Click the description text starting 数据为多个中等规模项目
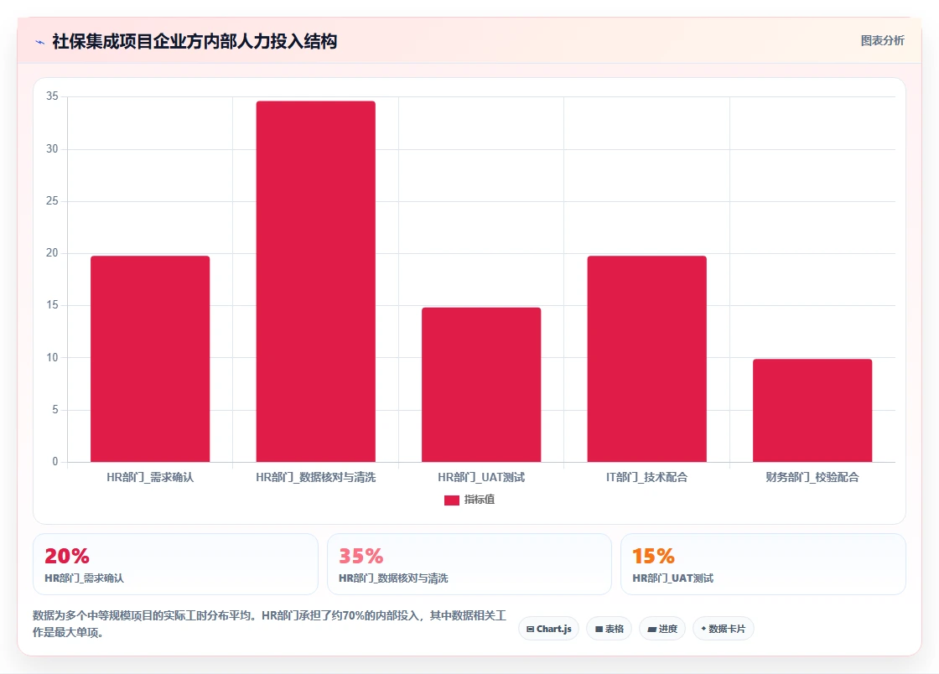 coord(269,624)
